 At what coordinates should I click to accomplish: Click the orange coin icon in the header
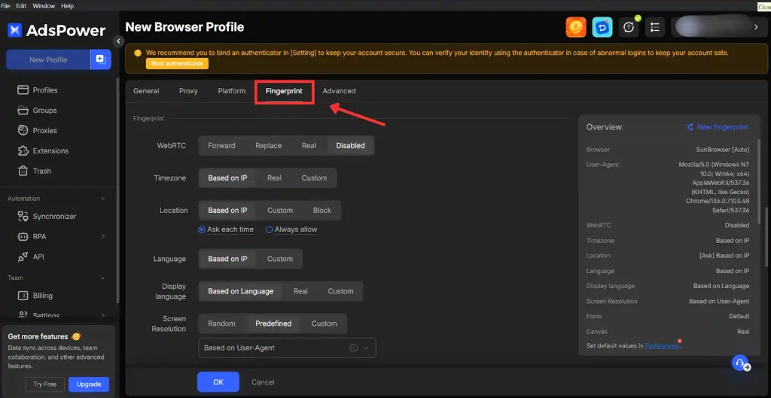click(x=576, y=27)
